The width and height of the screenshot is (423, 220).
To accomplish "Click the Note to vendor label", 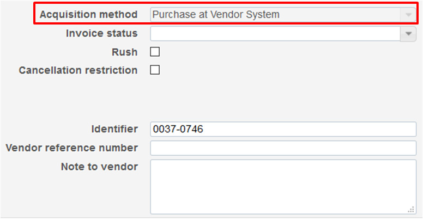I will tap(99, 167).
